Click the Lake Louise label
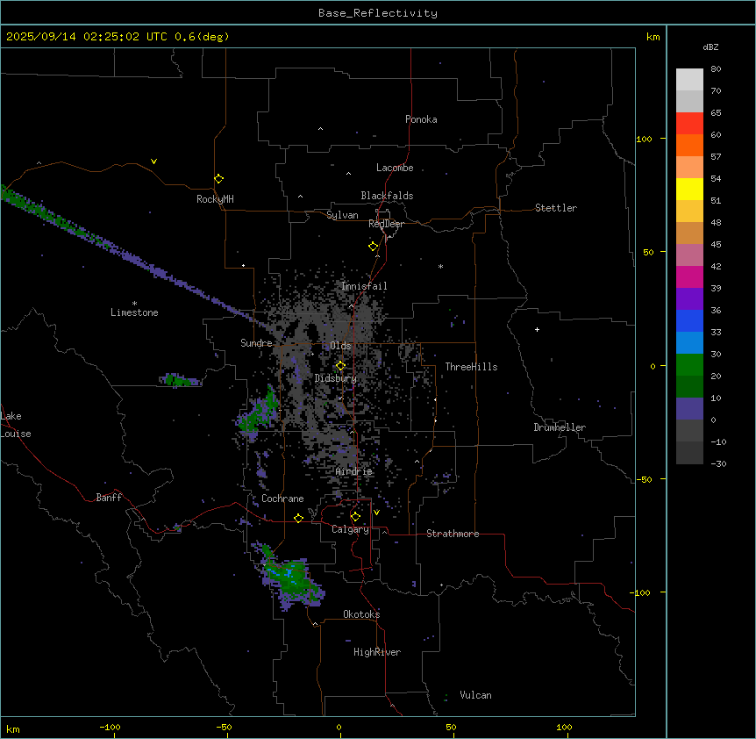Viewport: 756px width, 739px height. [16, 425]
